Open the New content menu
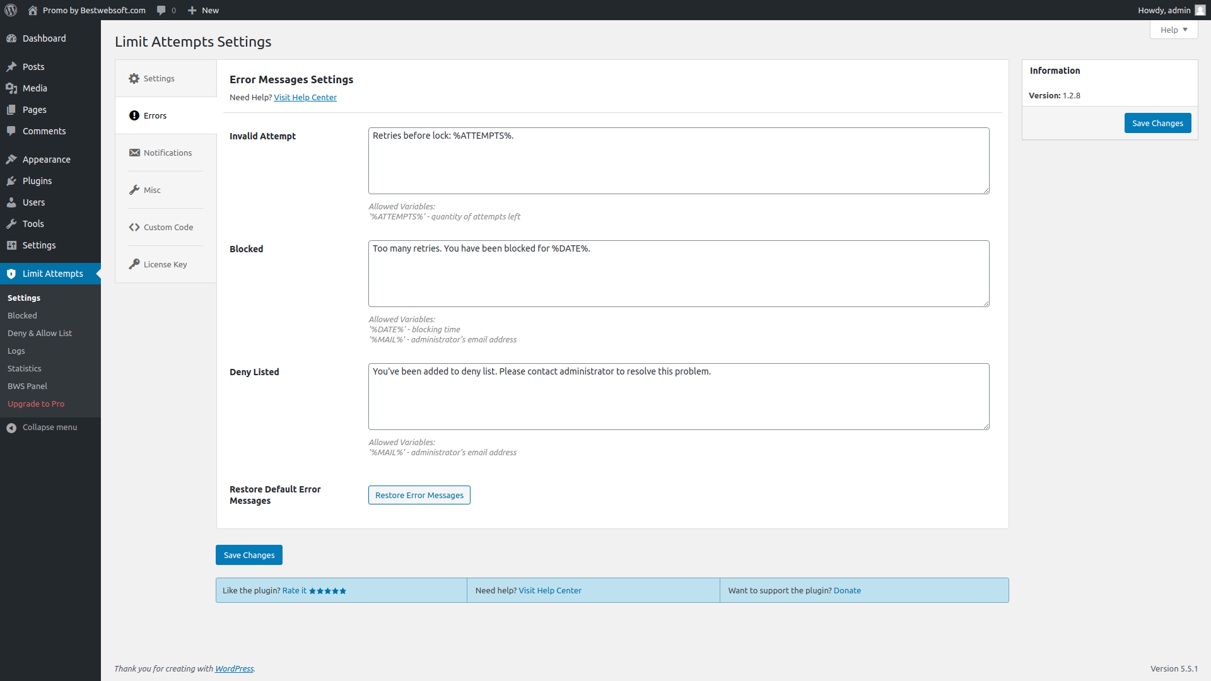Screen dimensions: 1211x681 point(203,10)
